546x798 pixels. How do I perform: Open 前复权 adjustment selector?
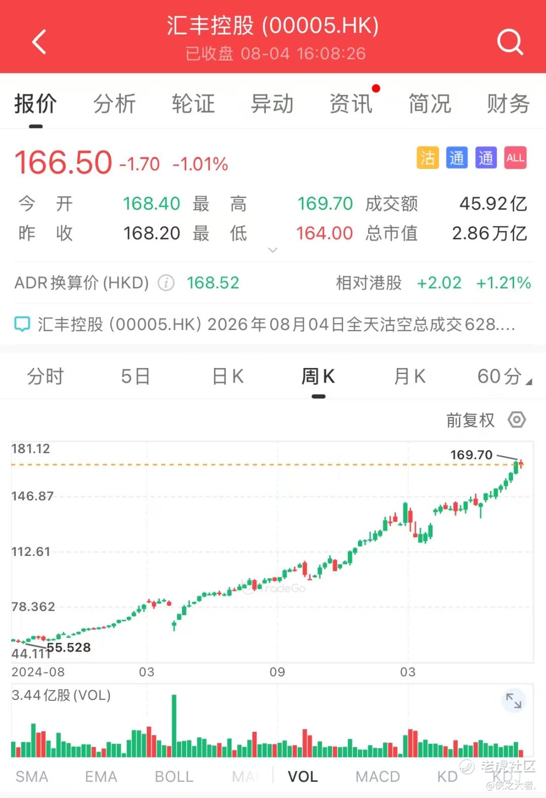coord(470,420)
